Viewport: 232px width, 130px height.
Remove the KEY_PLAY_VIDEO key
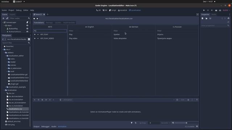pyautogui.click(x=38, y=38)
